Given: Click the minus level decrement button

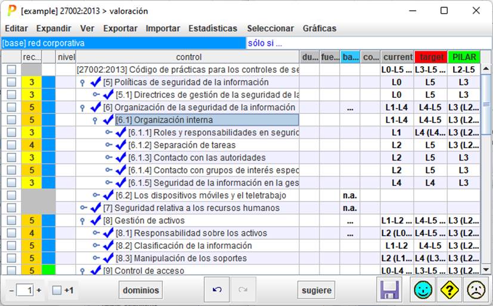Looking at the screenshot, I should pyautogui.click(x=11, y=290).
